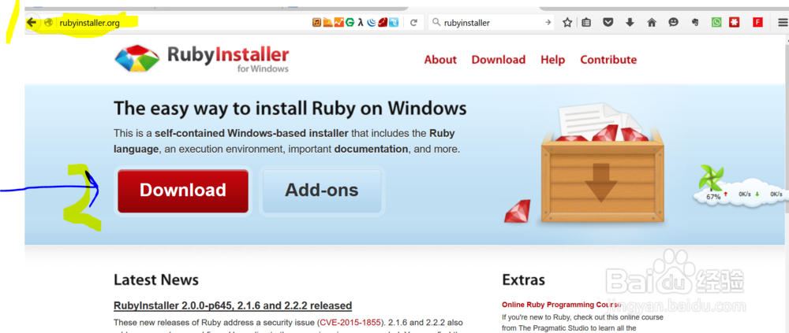789x333 pixels.
Task: Click the orange music note bookmark icon
Action: pos(316,23)
